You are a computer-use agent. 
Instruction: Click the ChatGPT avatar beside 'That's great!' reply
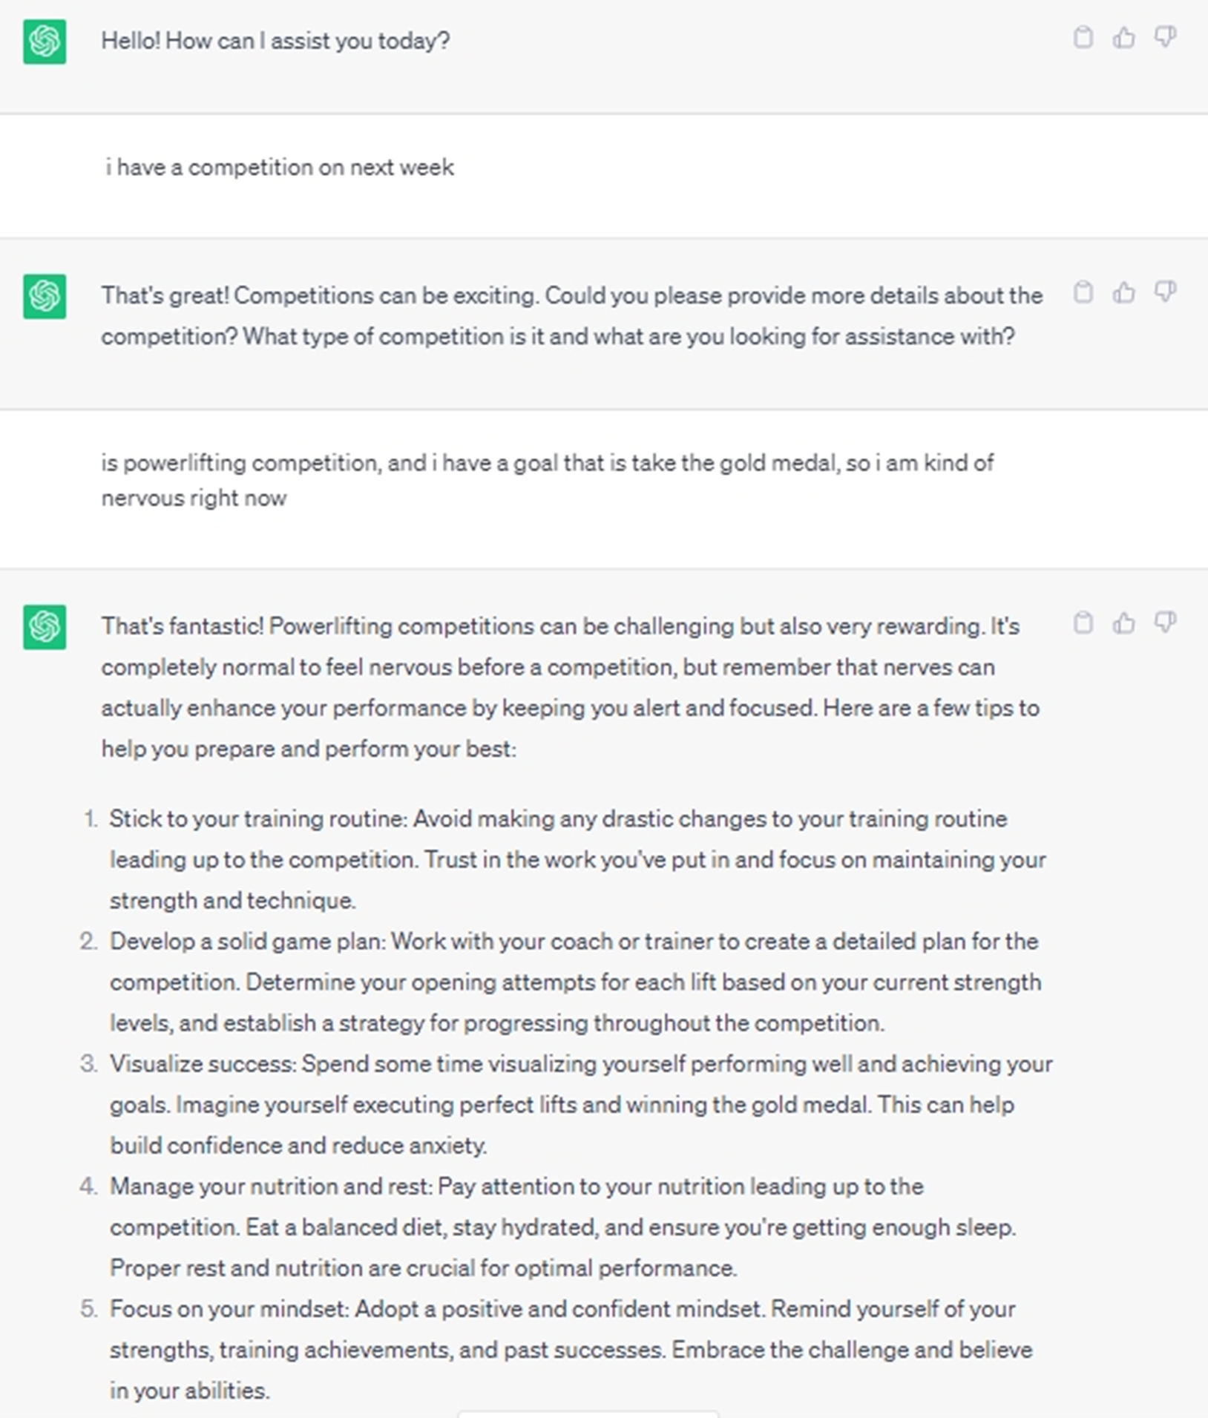45,296
